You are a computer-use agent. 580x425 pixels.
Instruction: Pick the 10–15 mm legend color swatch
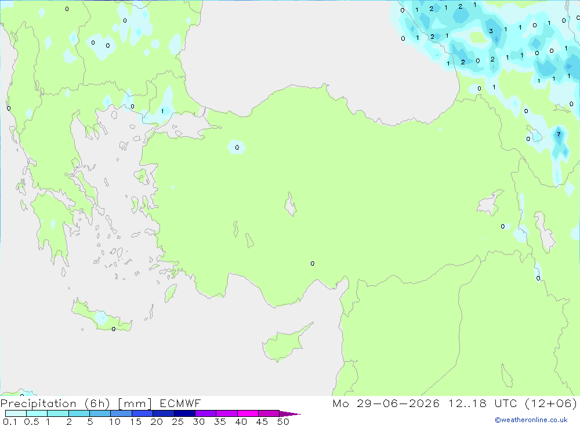click(x=121, y=413)
